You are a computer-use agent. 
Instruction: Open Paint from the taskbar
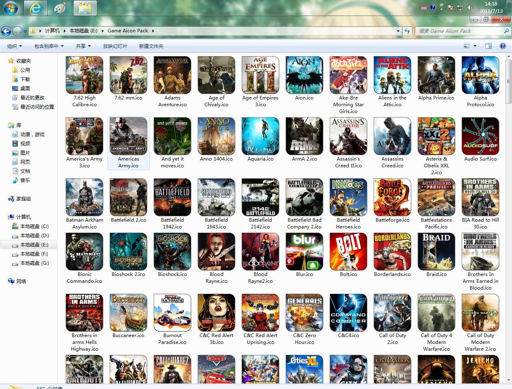tap(60, 8)
